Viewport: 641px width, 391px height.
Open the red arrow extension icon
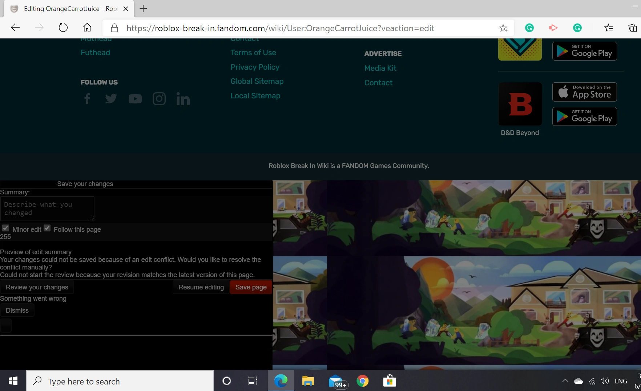point(553,28)
